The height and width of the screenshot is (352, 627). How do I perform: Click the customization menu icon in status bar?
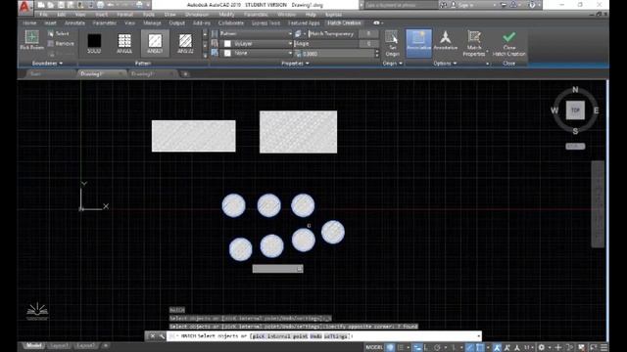(604, 347)
